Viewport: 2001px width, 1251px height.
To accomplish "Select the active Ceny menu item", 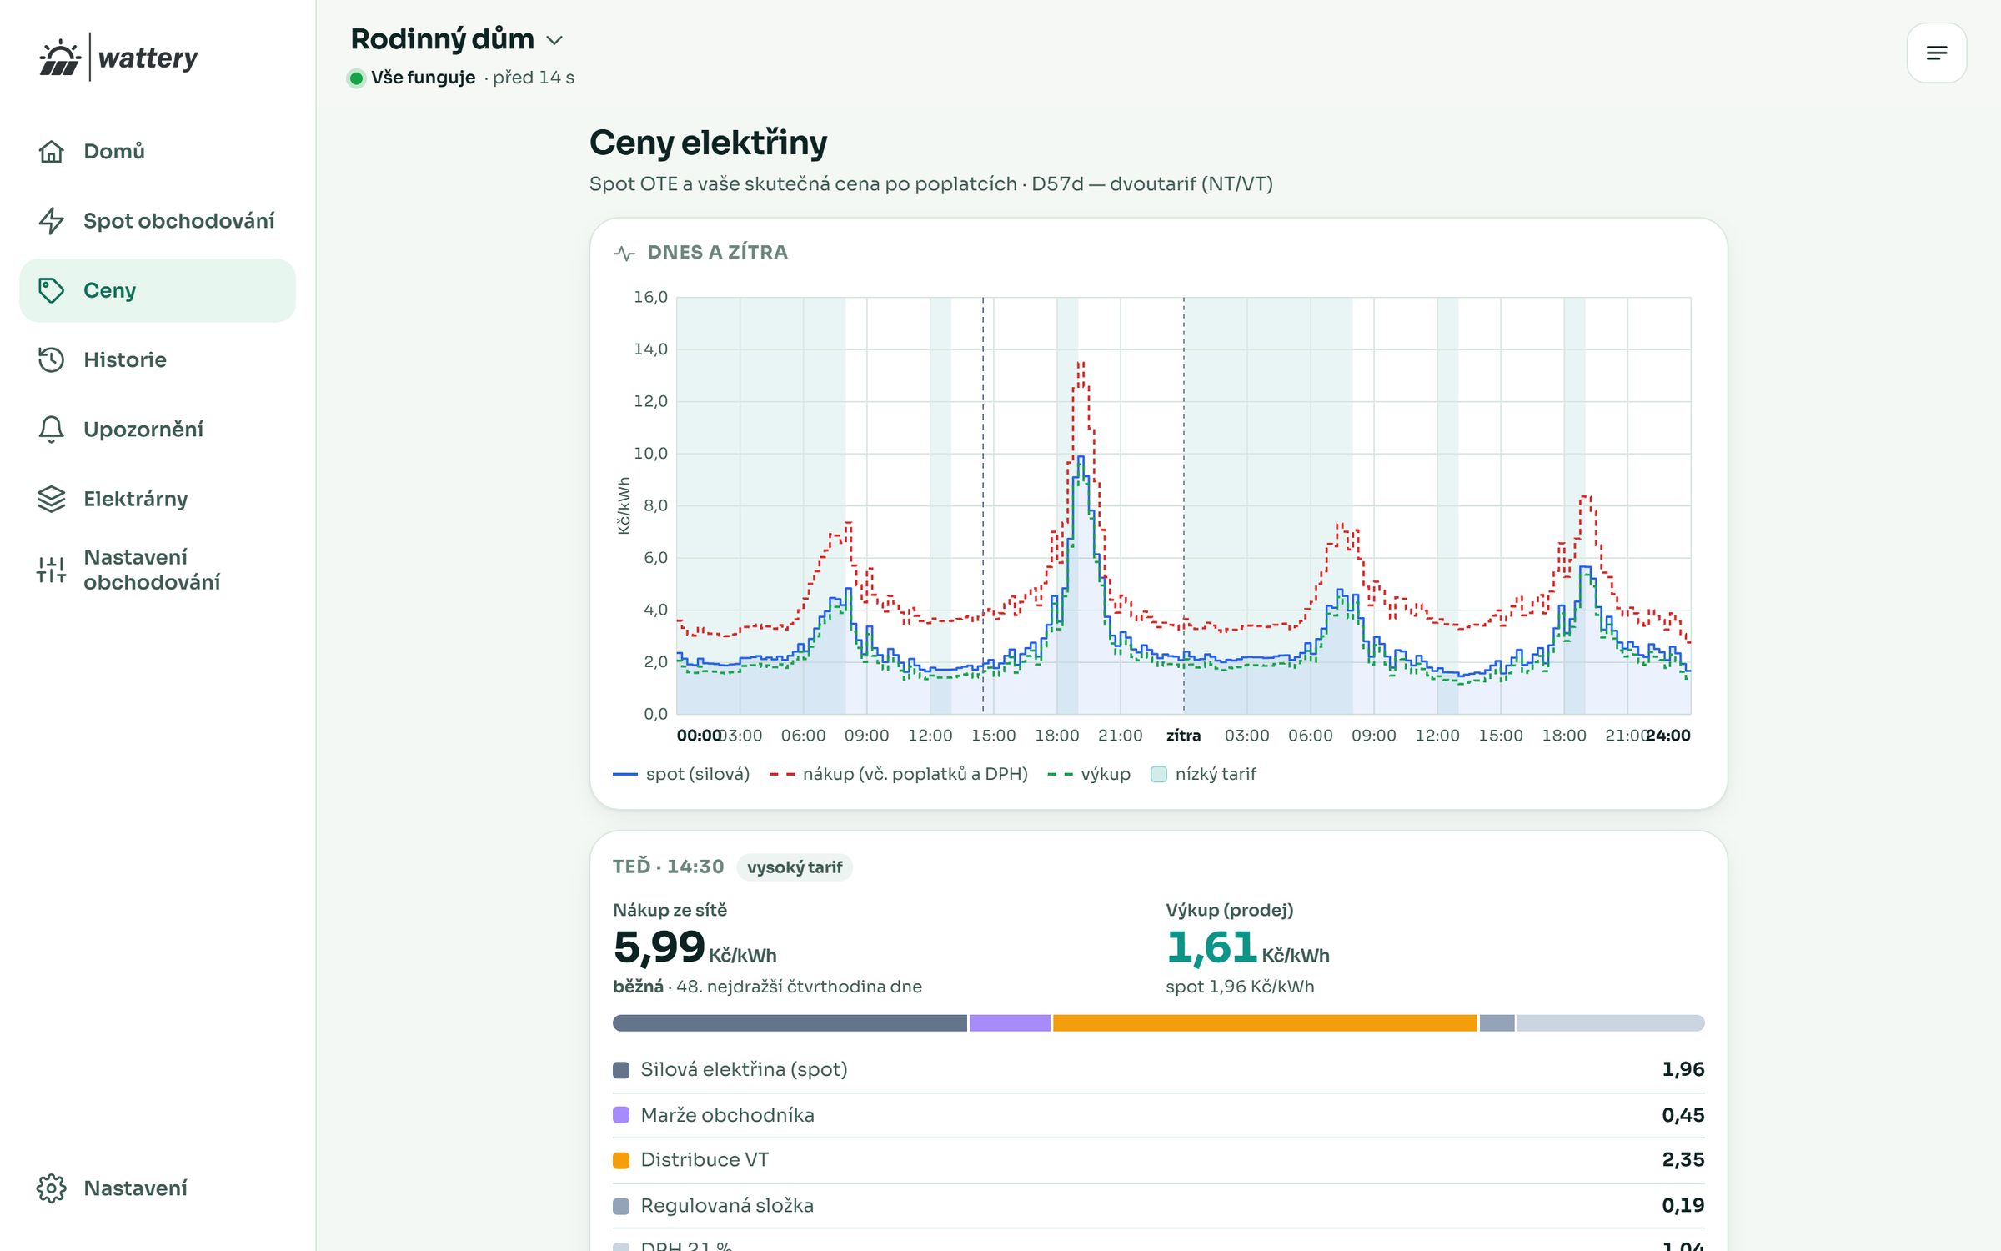I will pos(158,290).
